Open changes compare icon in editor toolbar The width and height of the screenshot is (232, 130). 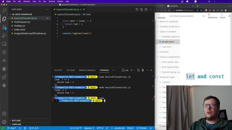pyautogui.click(x=141, y=9)
